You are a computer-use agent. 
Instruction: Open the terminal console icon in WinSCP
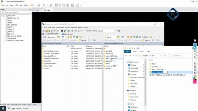[x=62, y=31]
